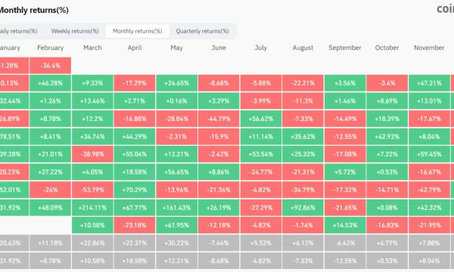Select the +24.65% May cell

(176, 83)
